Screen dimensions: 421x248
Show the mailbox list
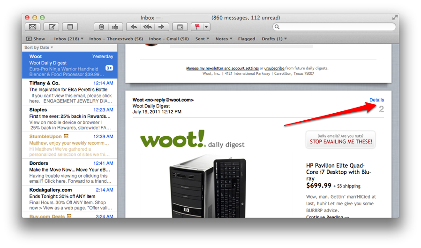36,39
